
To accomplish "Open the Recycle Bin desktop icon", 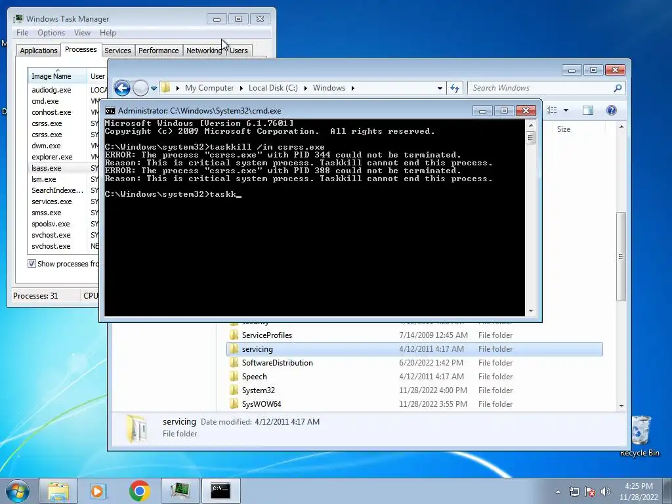I will (x=640, y=436).
